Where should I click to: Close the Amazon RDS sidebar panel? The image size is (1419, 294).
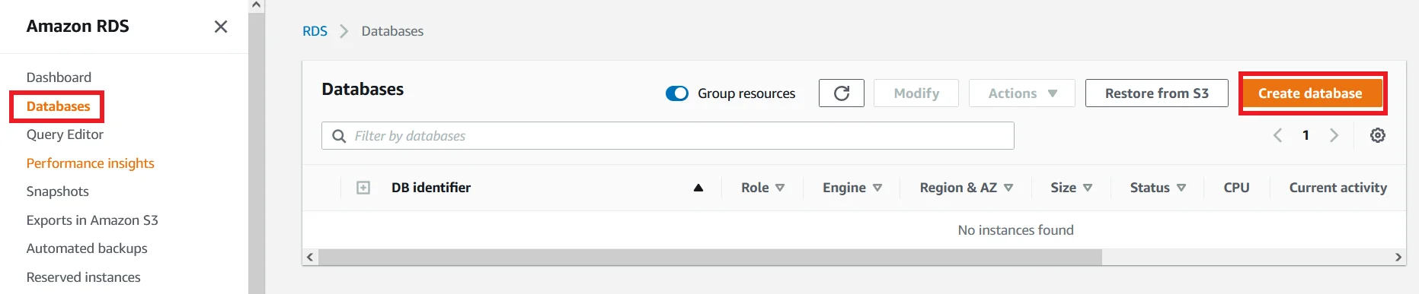point(221,27)
